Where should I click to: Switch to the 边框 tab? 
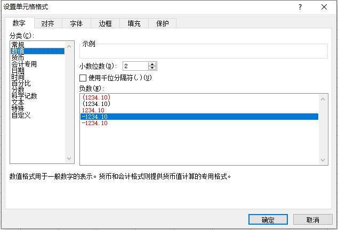click(x=105, y=23)
